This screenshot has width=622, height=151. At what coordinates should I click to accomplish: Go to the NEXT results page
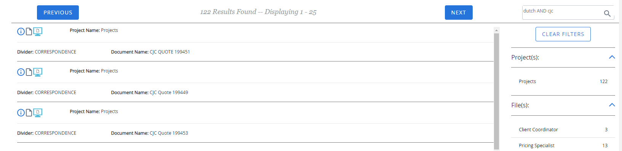[459, 13]
